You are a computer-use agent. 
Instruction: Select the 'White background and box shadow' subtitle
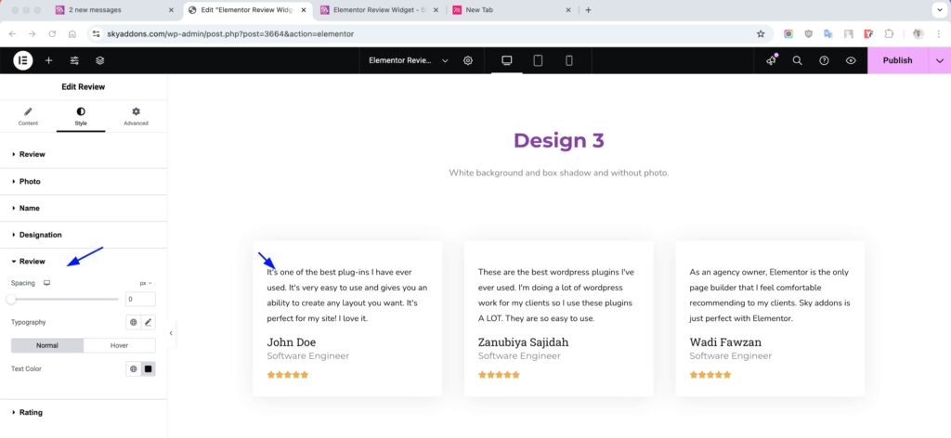(558, 174)
